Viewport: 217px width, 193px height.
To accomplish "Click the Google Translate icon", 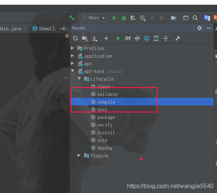I will 207,18.
